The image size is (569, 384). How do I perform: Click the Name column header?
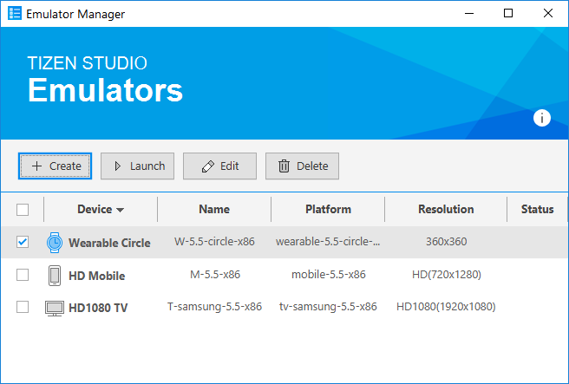214,209
